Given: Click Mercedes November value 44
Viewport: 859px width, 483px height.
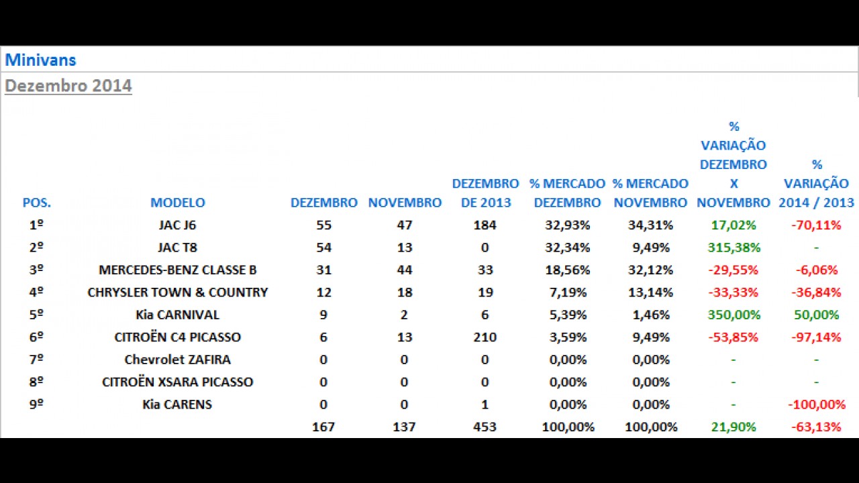Looking at the screenshot, I should 405,270.
